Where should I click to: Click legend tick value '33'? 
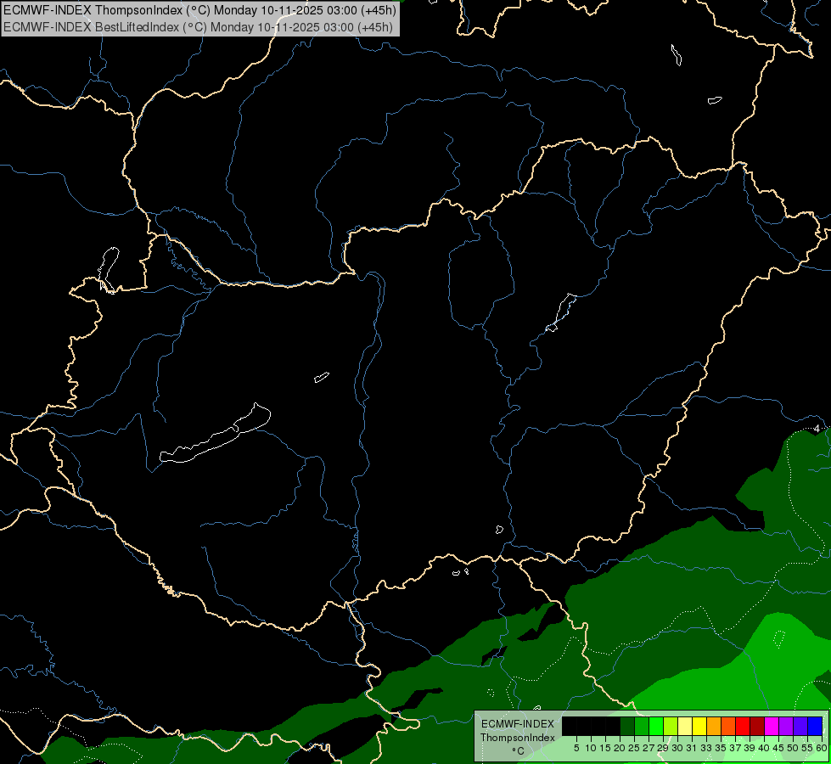[706, 748]
